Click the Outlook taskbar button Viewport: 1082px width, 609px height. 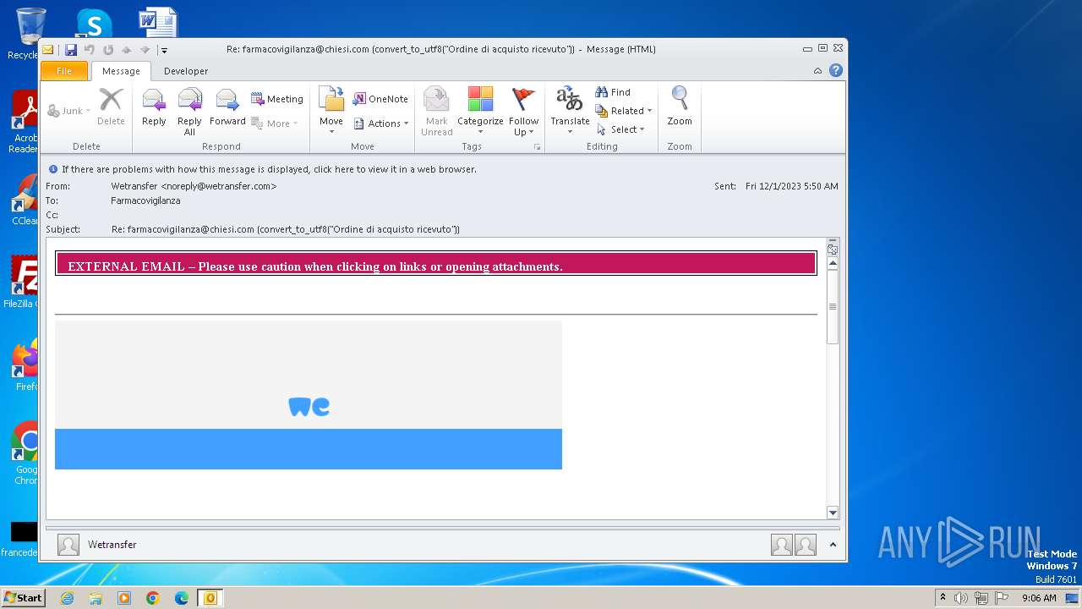pyautogui.click(x=210, y=598)
